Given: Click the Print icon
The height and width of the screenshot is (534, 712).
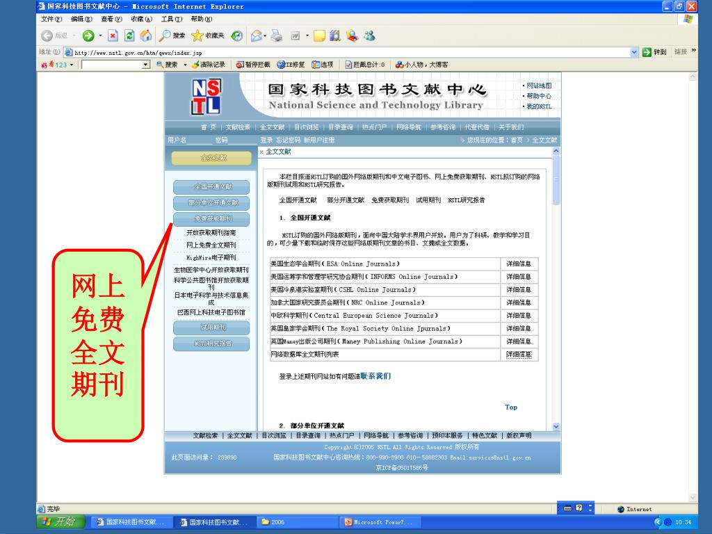Looking at the screenshot, I should tap(277, 35).
